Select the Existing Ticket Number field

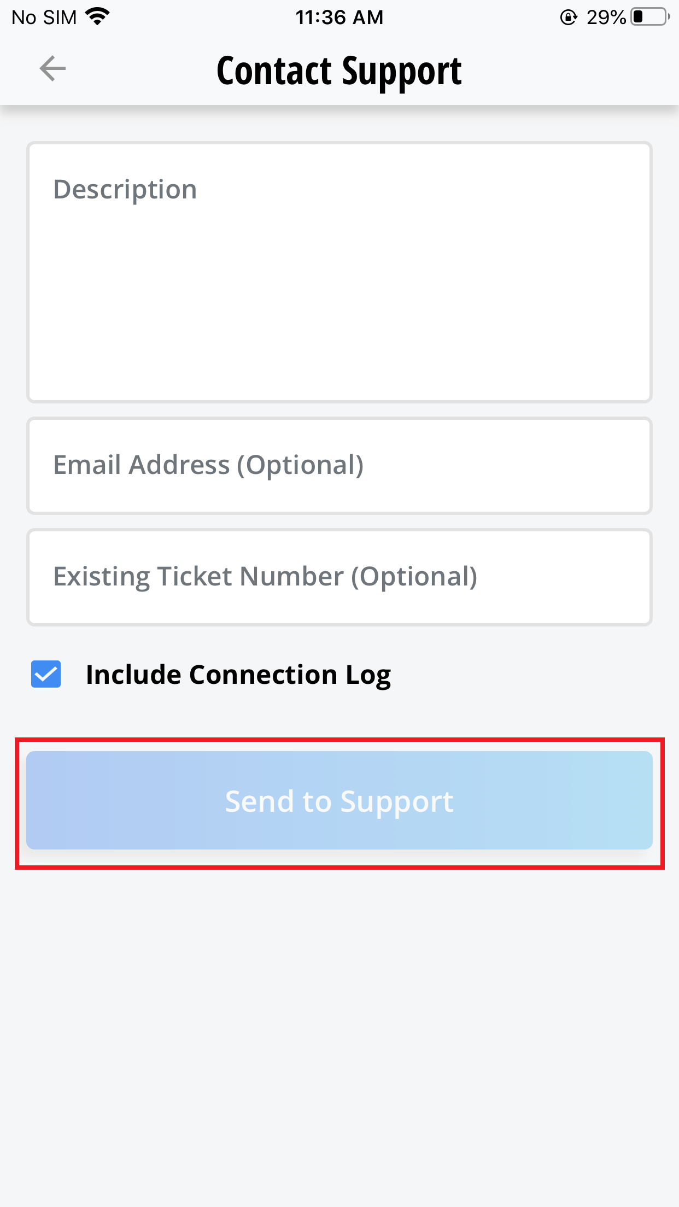coord(339,577)
